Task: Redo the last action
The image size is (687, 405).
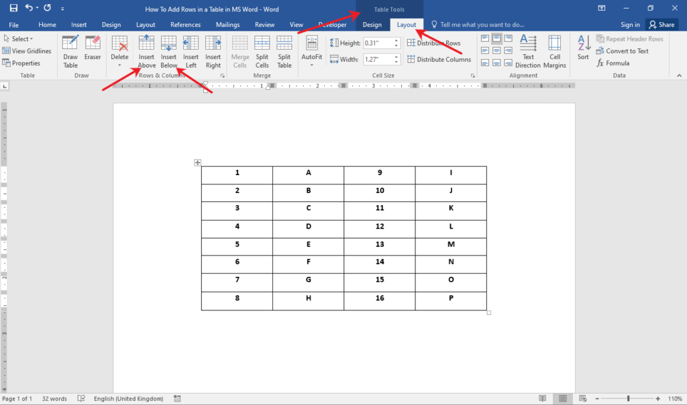Action: click(x=48, y=8)
